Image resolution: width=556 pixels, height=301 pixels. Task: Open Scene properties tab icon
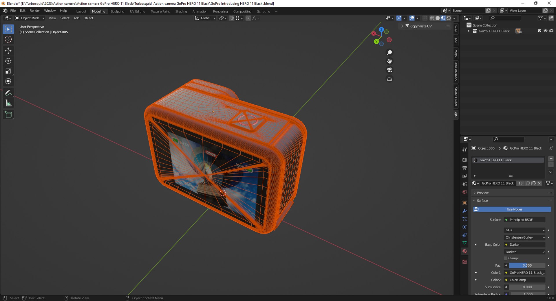(x=464, y=184)
